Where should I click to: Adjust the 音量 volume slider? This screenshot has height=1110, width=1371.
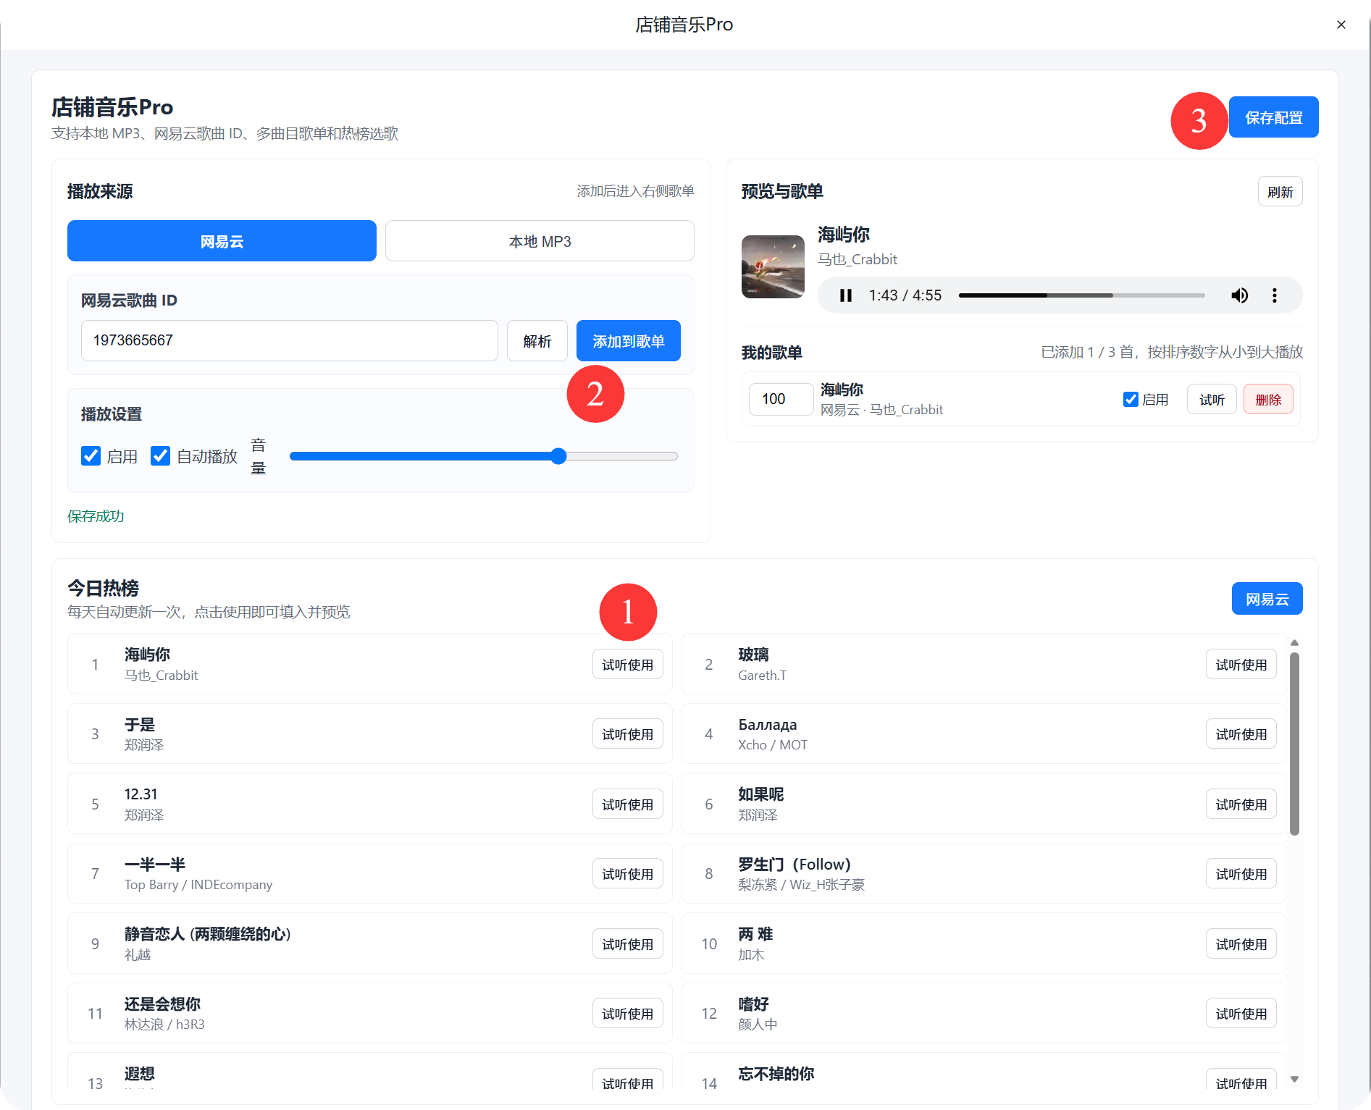tap(484, 456)
